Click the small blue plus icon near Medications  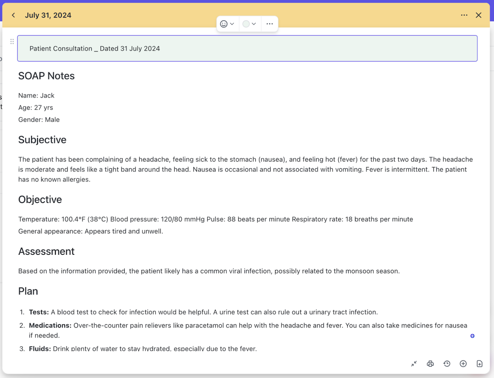(472, 336)
